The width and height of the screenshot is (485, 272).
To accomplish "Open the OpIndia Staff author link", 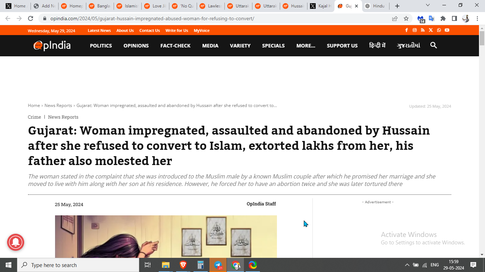I will click(261, 204).
